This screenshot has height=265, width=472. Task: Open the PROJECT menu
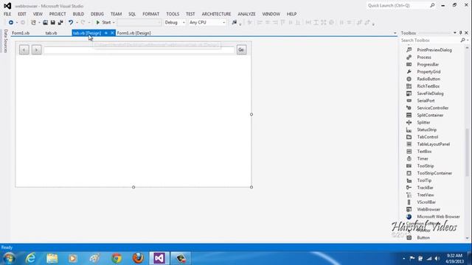coord(58,14)
